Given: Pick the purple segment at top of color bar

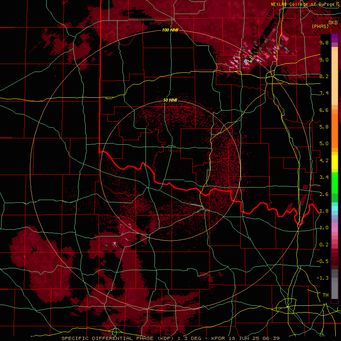Looking at the screenshot, I should tap(335, 38).
